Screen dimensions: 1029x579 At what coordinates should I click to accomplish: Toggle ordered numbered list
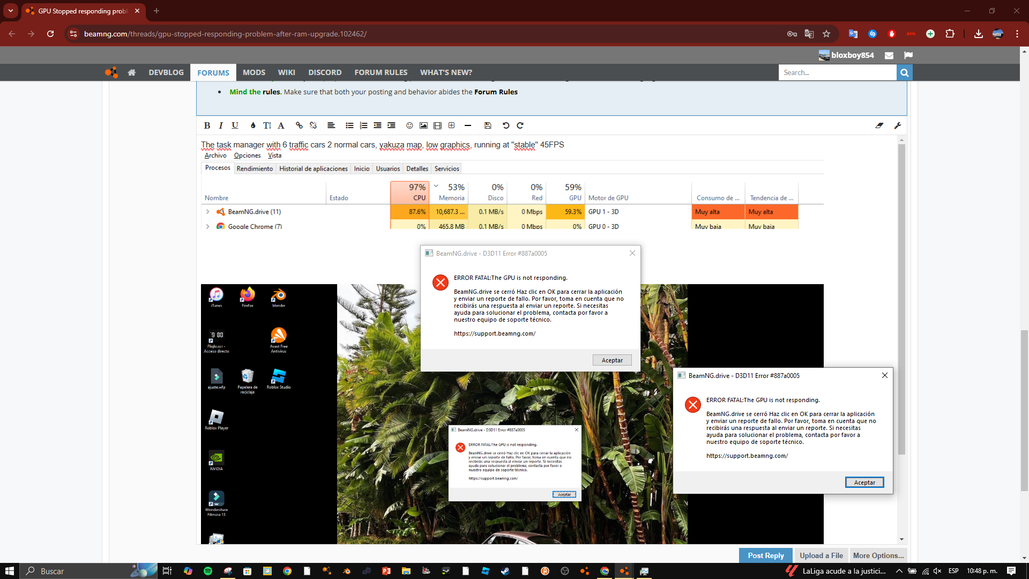(363, 125)
